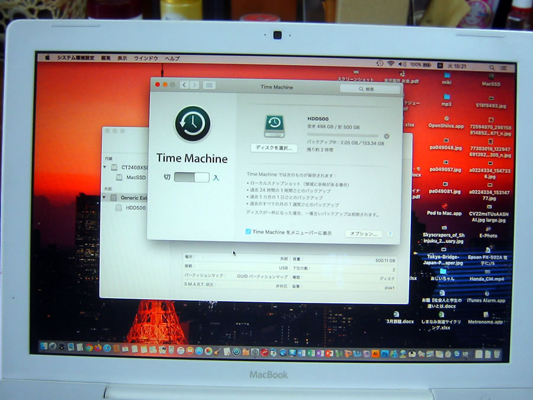Open the help question mark button
Screen dimensions: 533x400
(x=390, y=234)
